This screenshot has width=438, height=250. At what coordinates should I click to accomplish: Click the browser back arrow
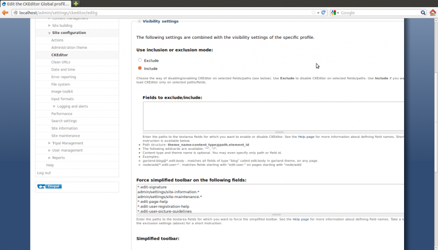pos(5,13)
